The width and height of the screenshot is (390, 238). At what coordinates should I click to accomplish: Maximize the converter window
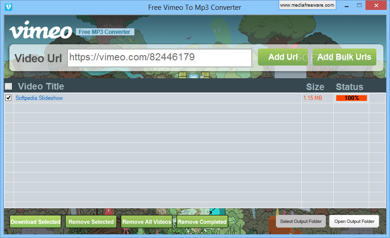[x=359, y=6]
